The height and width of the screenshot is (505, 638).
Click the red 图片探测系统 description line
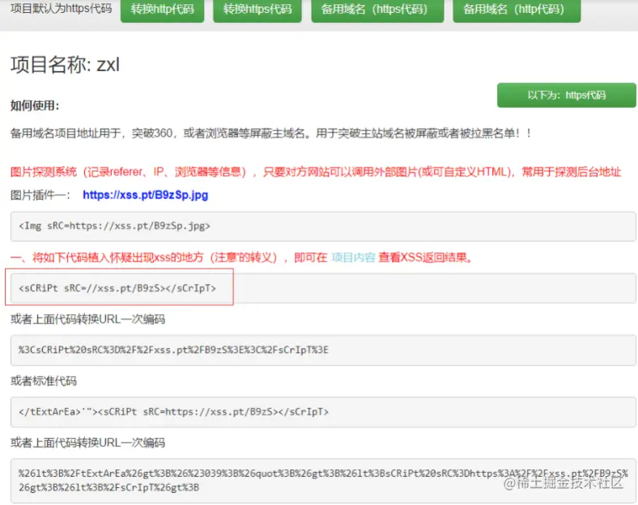click(316, 172)
